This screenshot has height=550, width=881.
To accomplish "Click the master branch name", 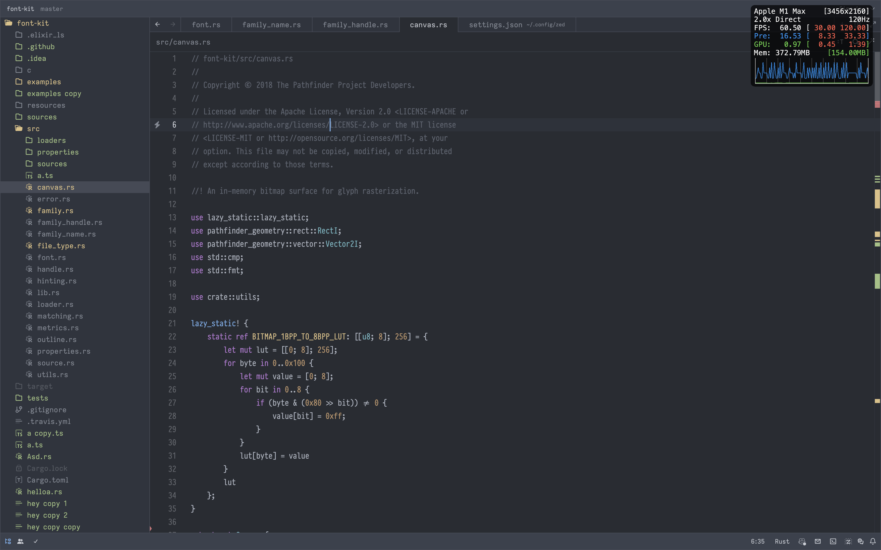I will 51,9.
